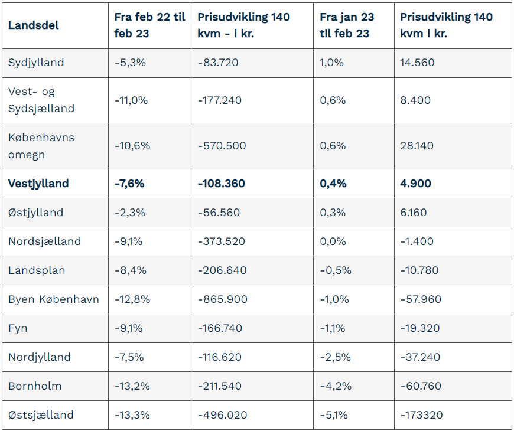Click the 'Fra feb 22 til feb 23' header

[x=150, y=25]
